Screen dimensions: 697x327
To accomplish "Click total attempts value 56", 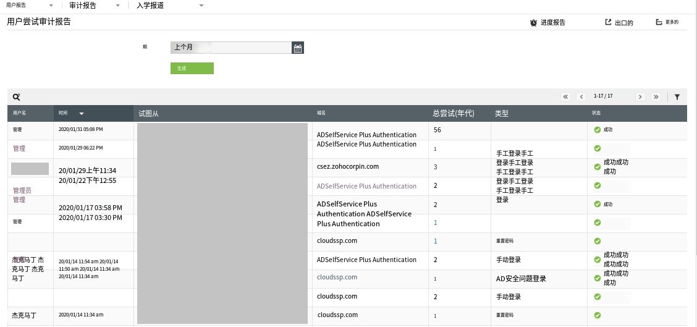I will click(437, 130).
